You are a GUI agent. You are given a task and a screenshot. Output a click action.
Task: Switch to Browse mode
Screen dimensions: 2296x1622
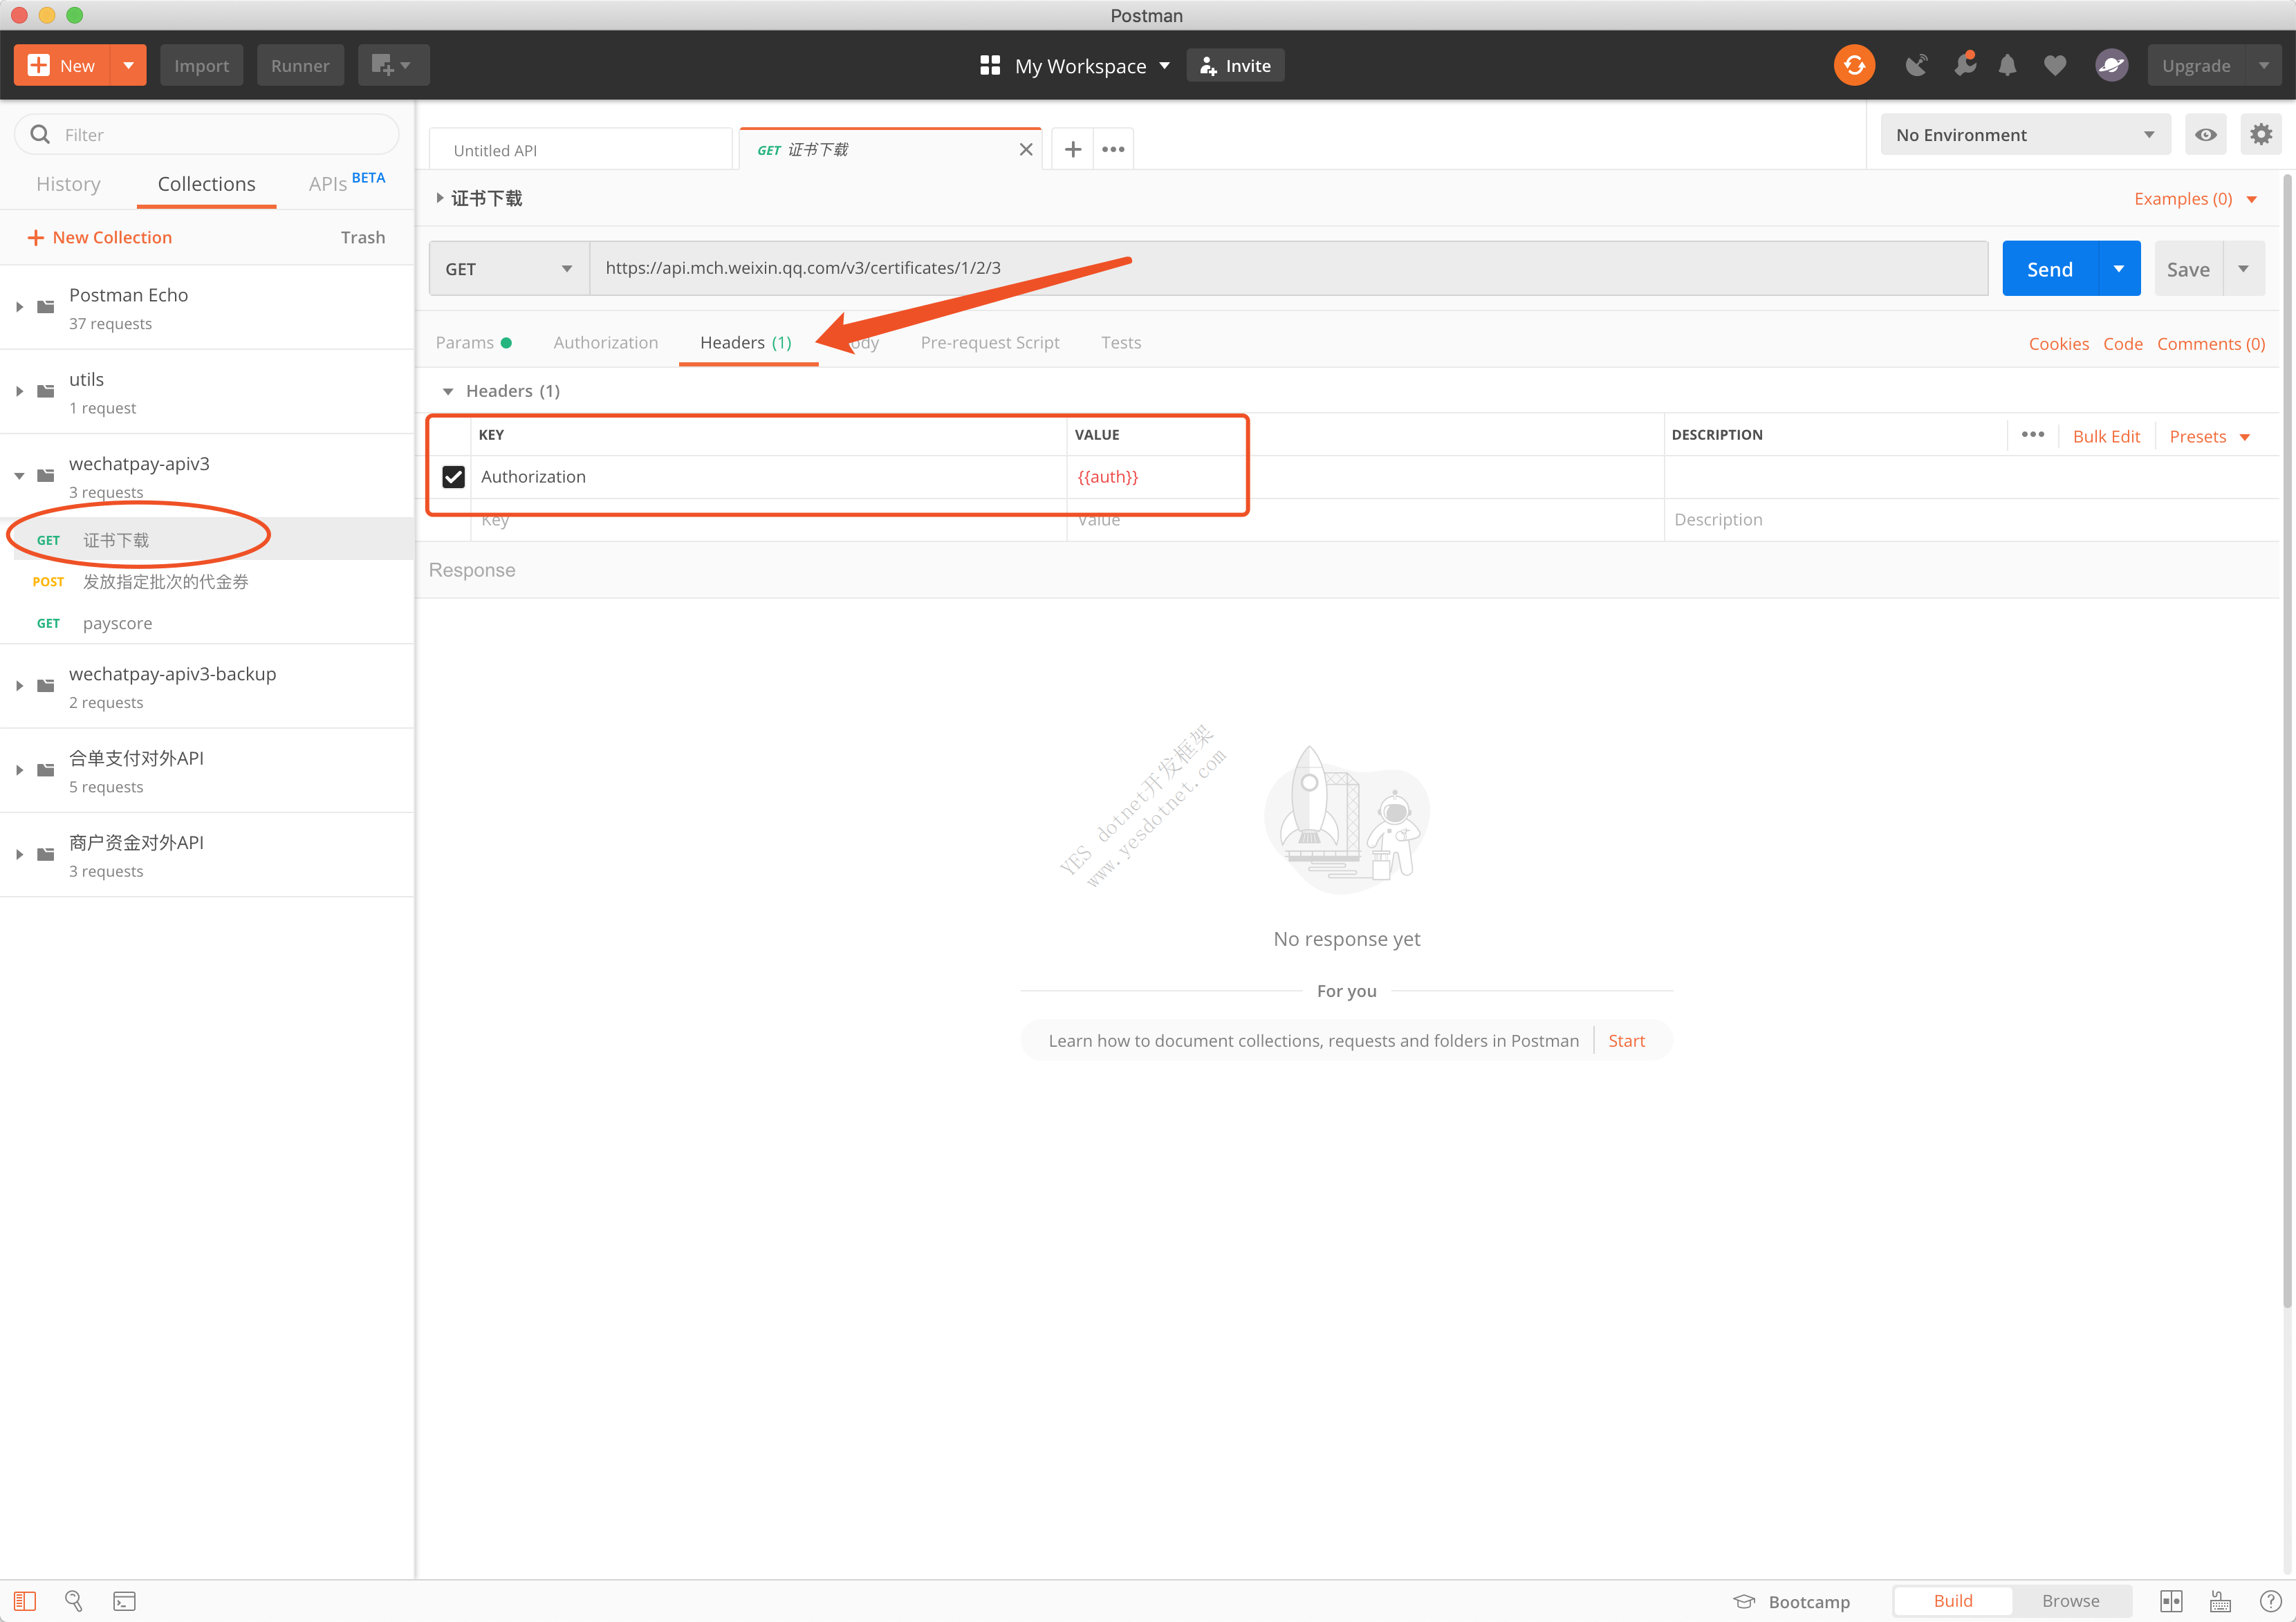pos(2070,1601)
